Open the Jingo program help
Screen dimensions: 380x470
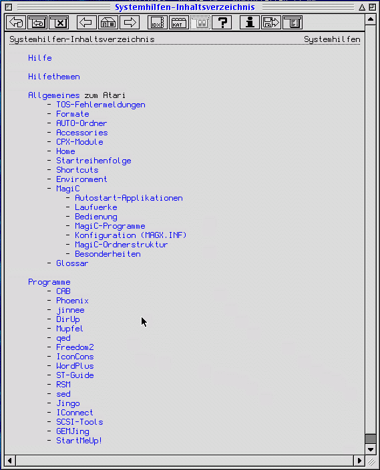(68, 403)
